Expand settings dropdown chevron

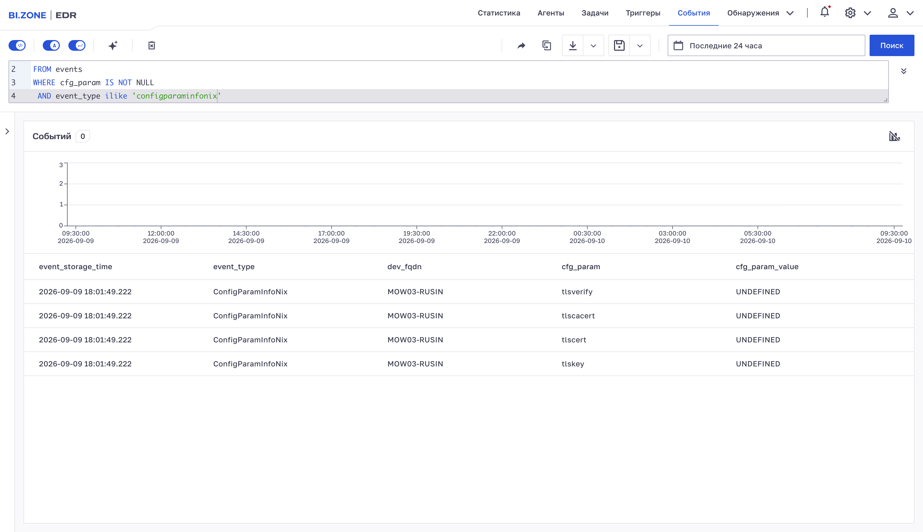(867, 13)
